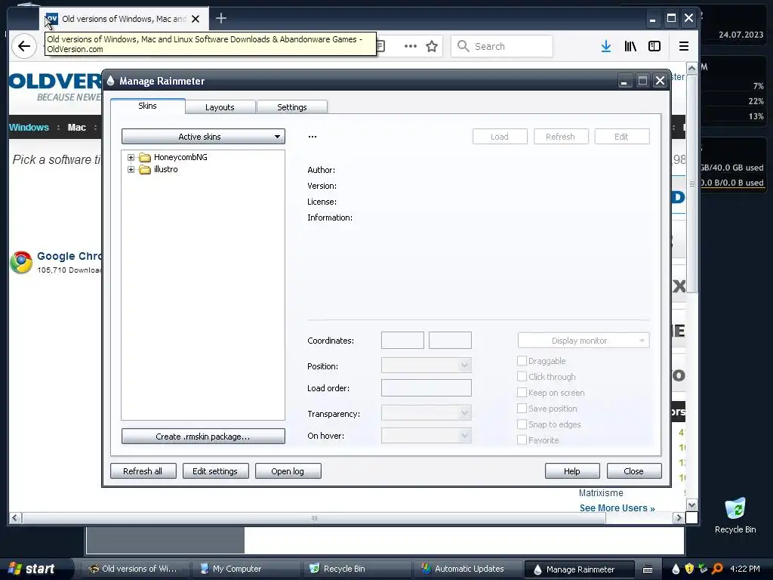Click the Firefox back arrow button
The width and height of the screenshot is (773, 580).
[x=23, y=46]
